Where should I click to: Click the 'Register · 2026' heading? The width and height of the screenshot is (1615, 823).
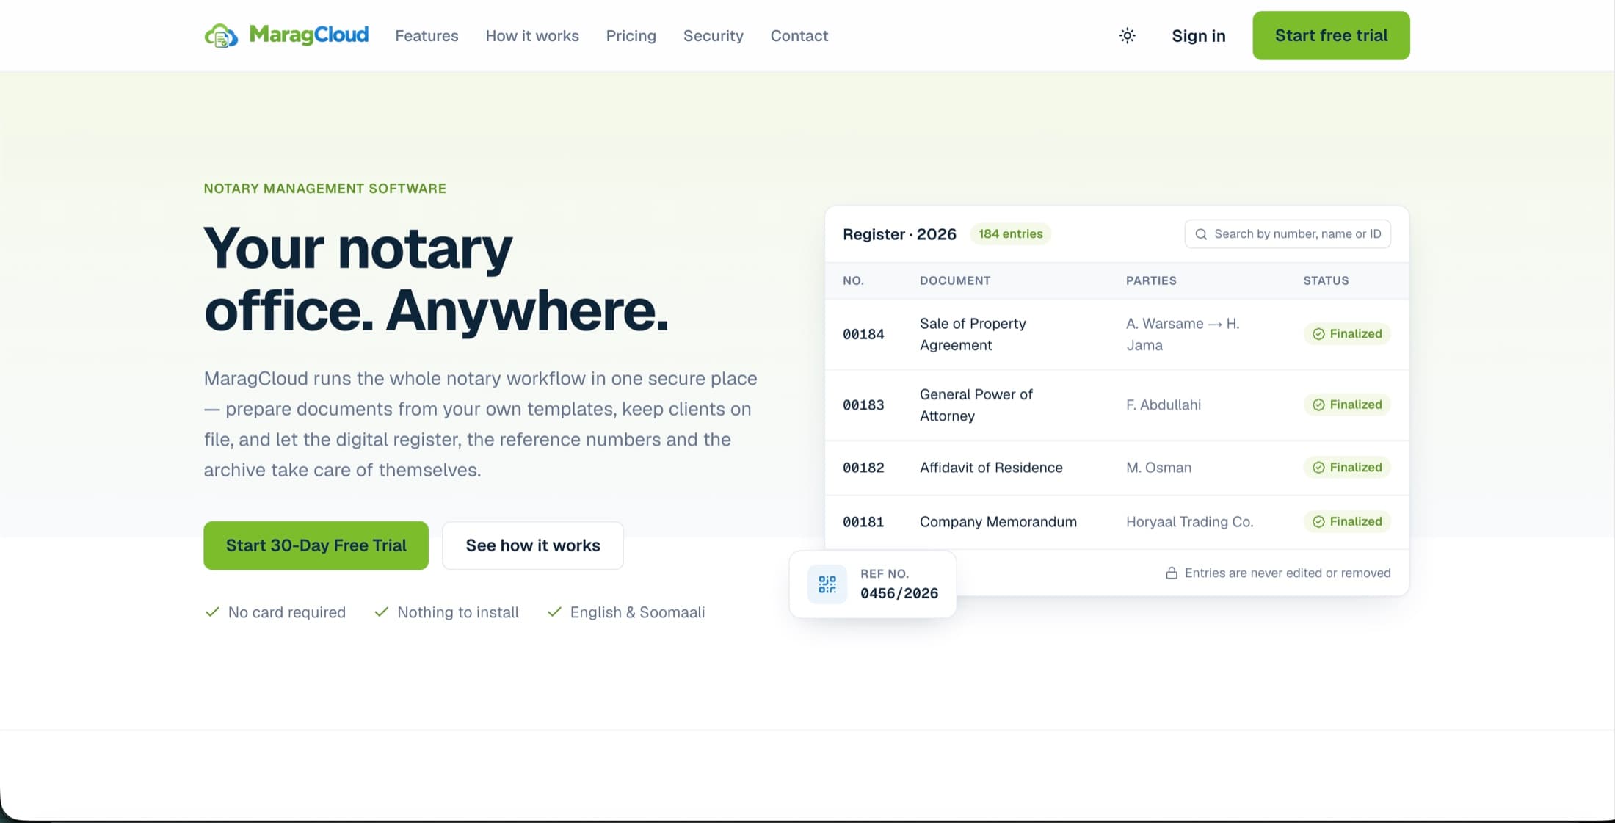tap(899, 234)
